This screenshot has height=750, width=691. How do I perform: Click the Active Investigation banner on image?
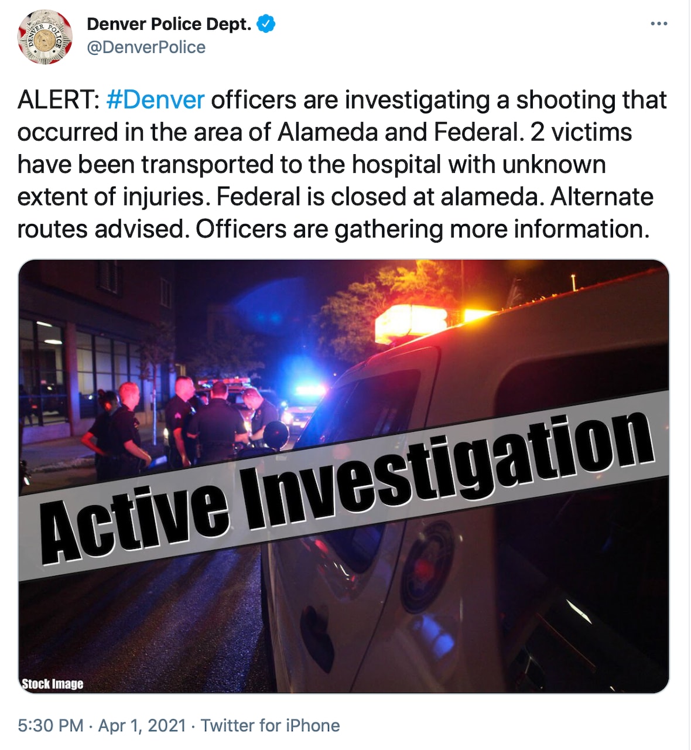point(345,486)
